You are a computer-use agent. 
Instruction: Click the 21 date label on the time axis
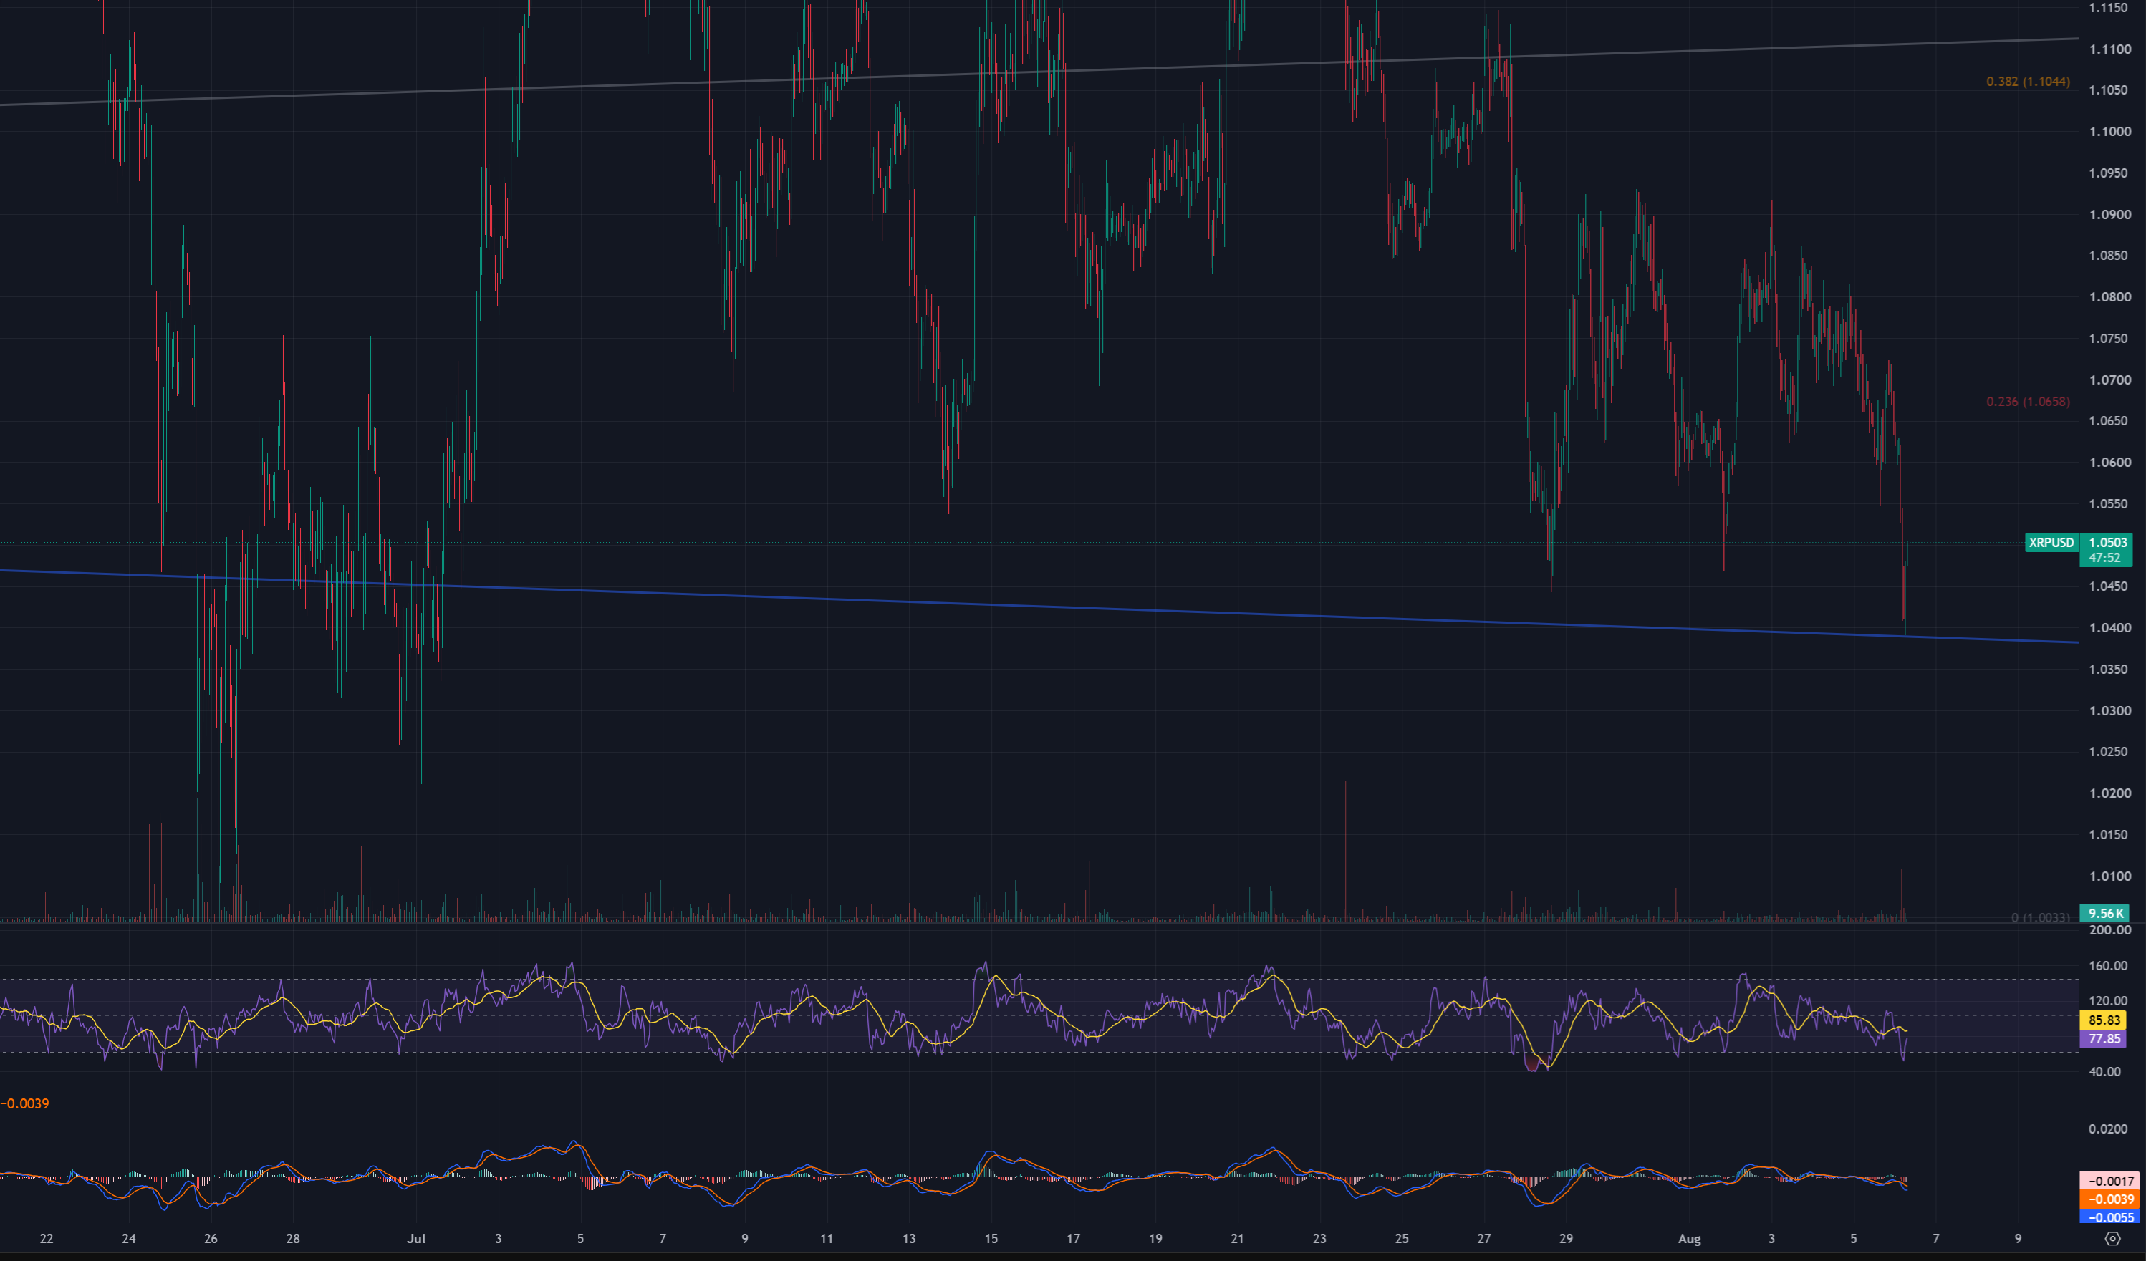point(1237,1239)
